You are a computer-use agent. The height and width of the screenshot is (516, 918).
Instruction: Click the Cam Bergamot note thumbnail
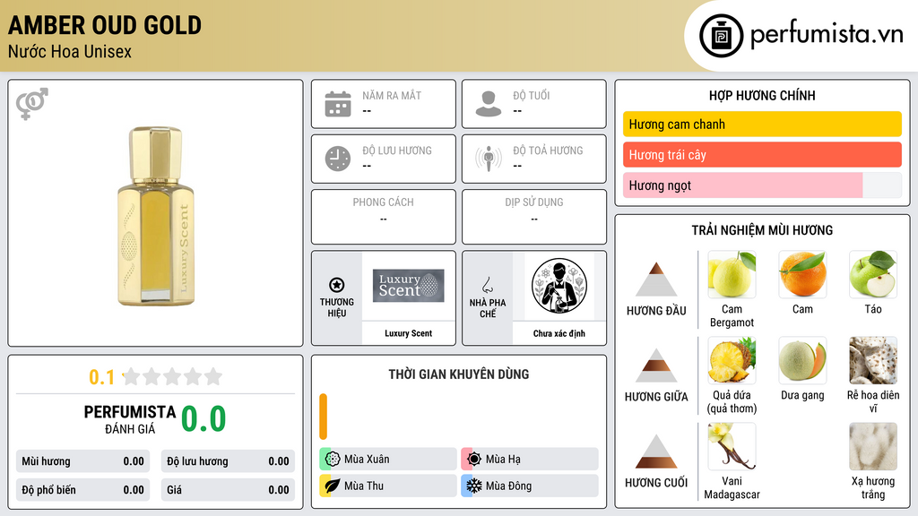coord(732,274)
